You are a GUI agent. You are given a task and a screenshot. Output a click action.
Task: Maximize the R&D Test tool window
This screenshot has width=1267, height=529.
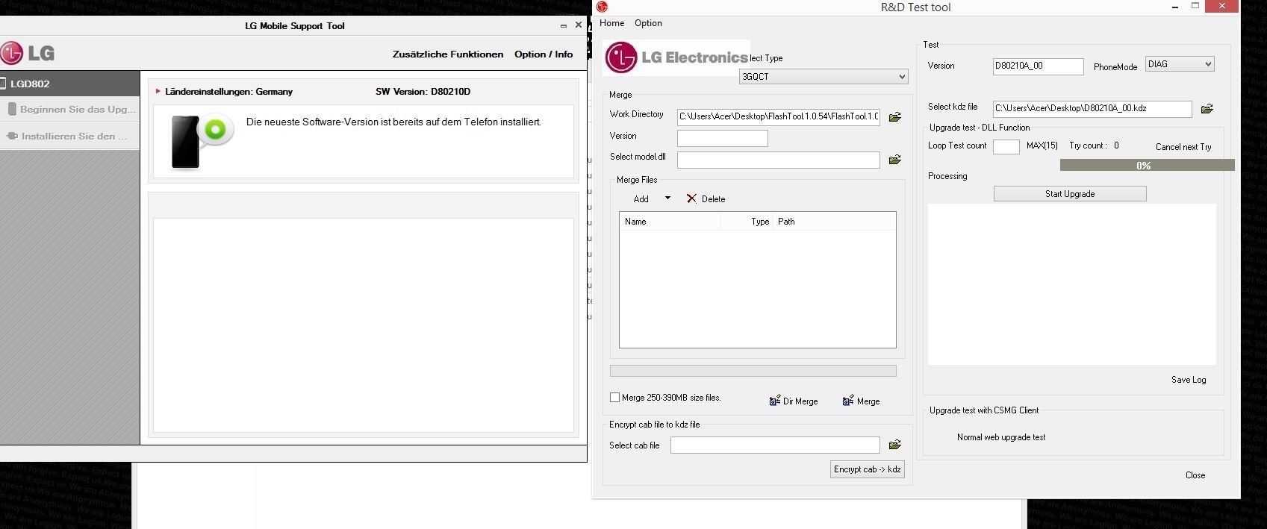[x=1195, y=6]
